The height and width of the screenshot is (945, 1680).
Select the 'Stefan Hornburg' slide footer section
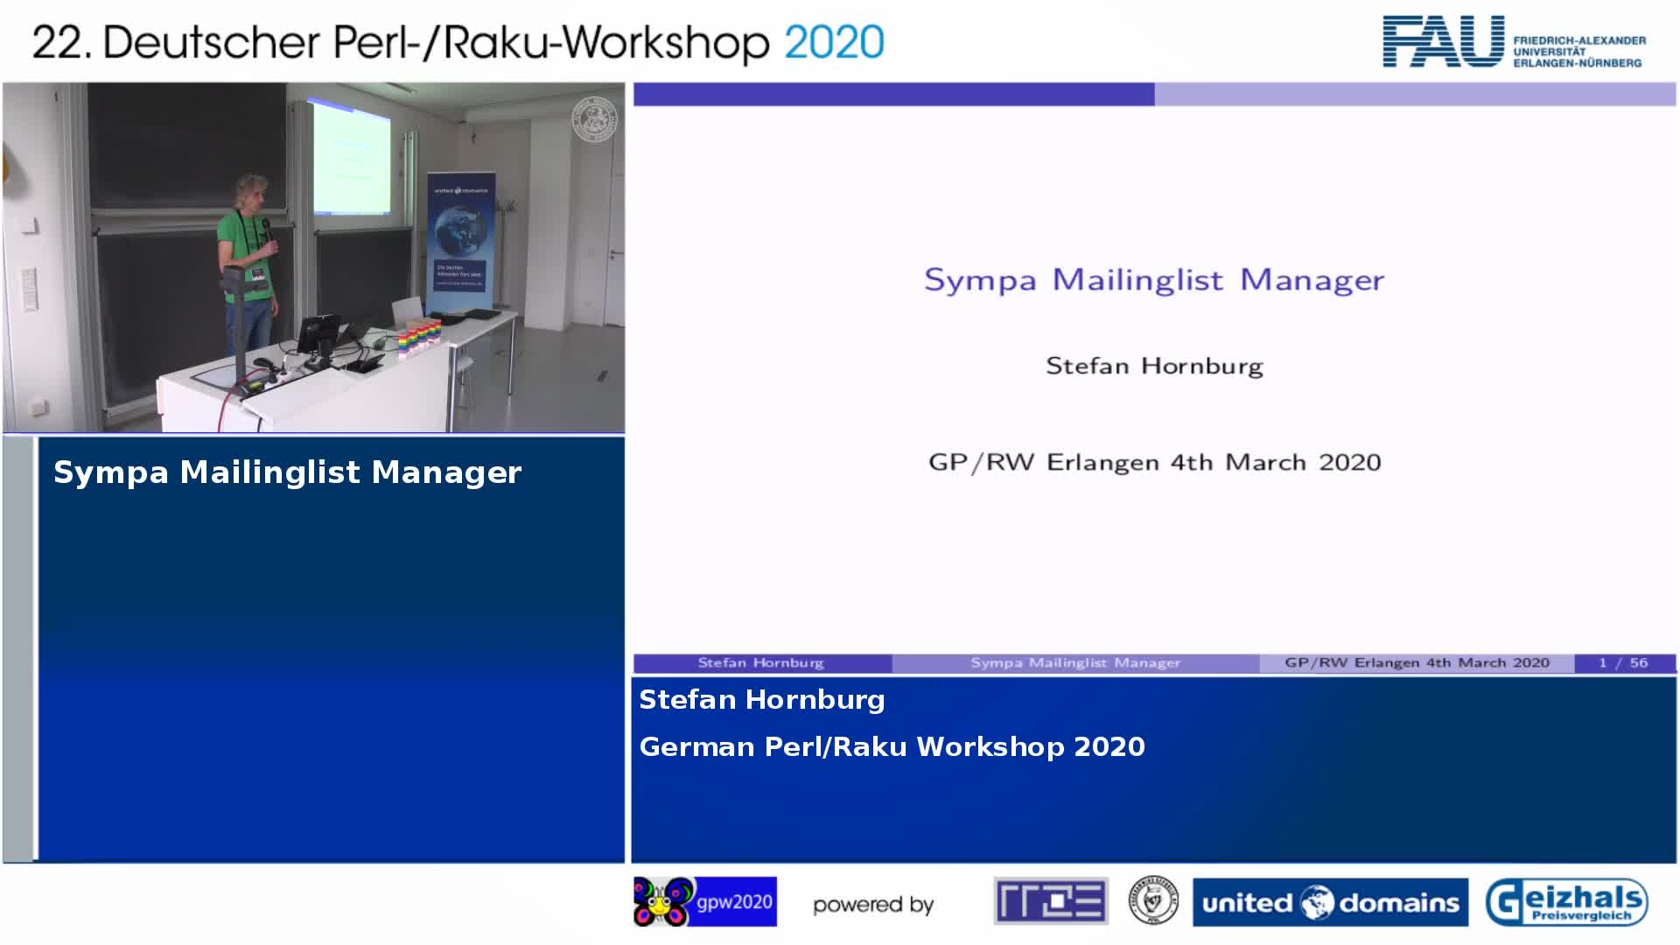click(x=761, y=663)
